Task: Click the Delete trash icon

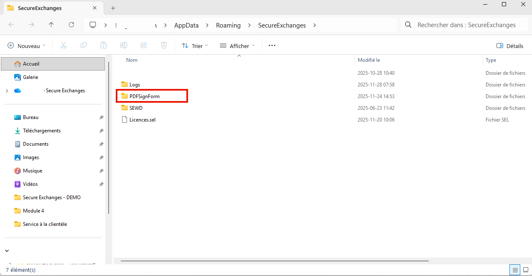Action: (x=164, y=46)
